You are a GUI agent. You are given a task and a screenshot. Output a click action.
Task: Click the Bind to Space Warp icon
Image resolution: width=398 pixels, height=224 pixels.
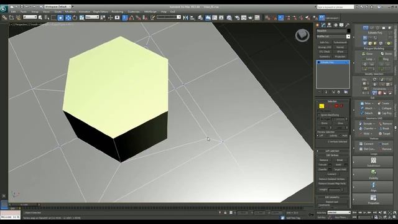(x=18, y=17)
